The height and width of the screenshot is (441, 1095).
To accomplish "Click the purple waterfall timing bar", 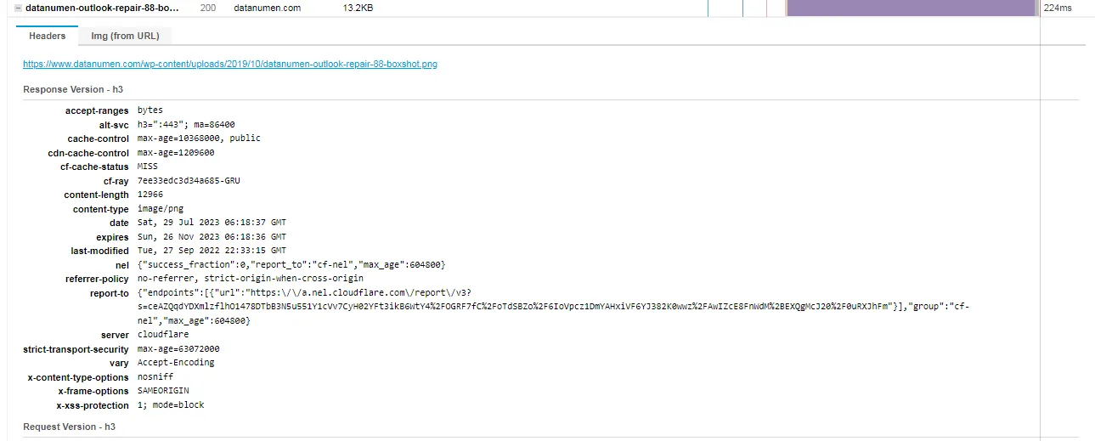I will tap(912, 8).
